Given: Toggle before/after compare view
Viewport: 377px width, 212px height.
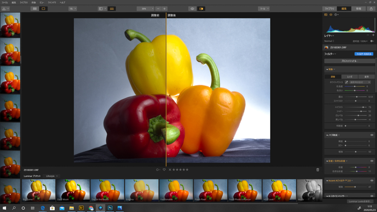Looking at the screenshot, I should [201, 8].
